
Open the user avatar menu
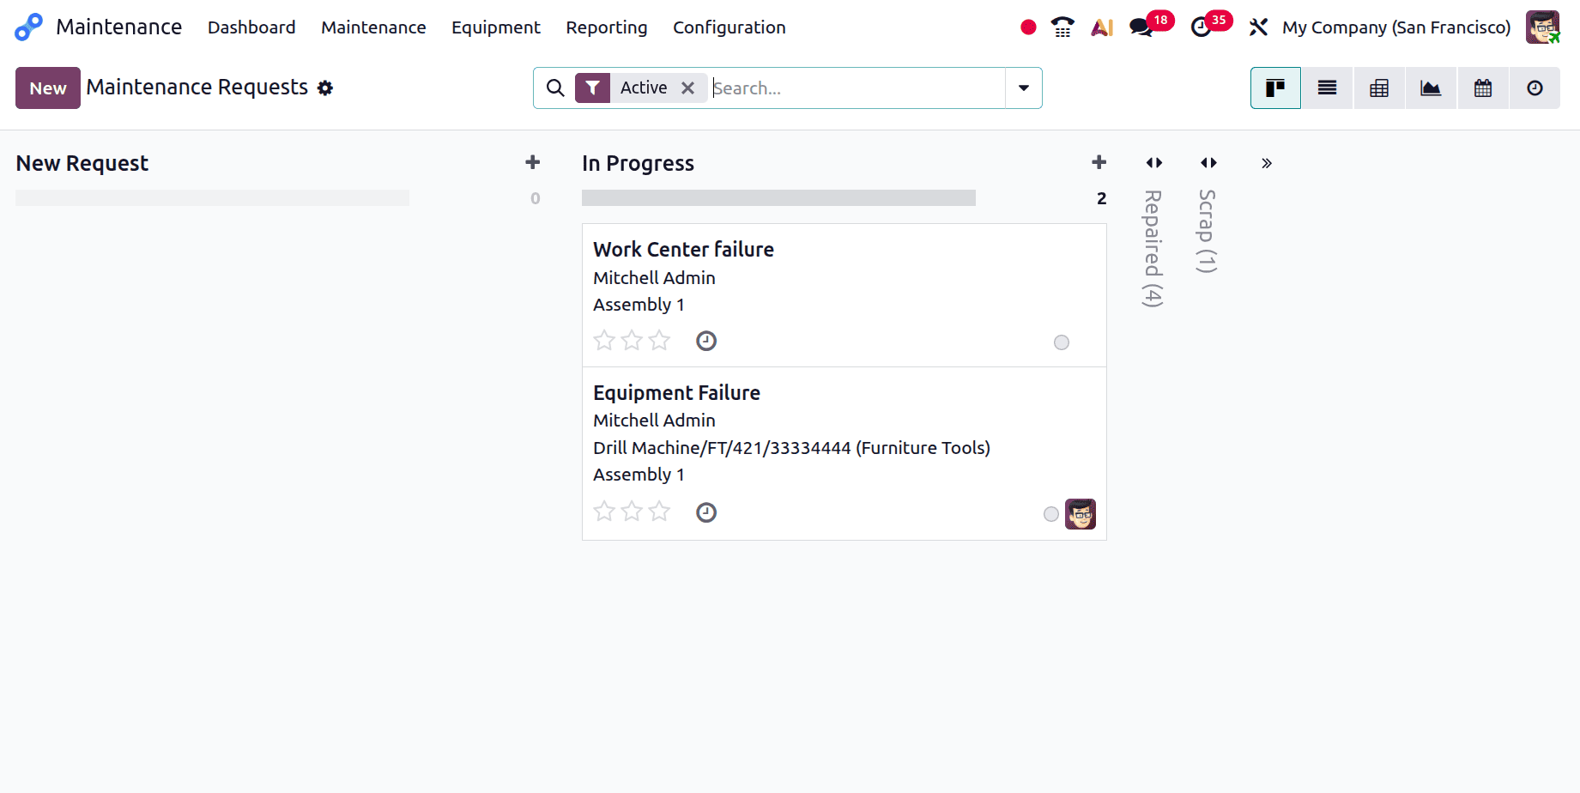click(1542, 27)
